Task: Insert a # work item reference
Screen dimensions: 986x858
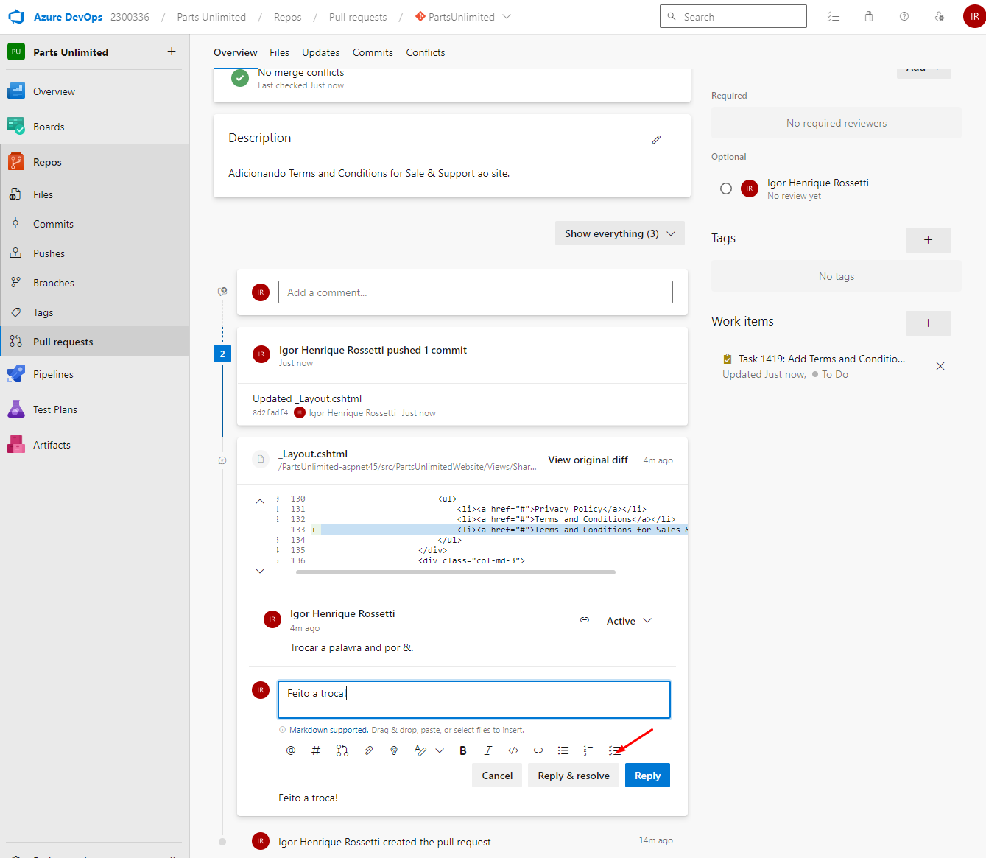Action: coord(316,750)
